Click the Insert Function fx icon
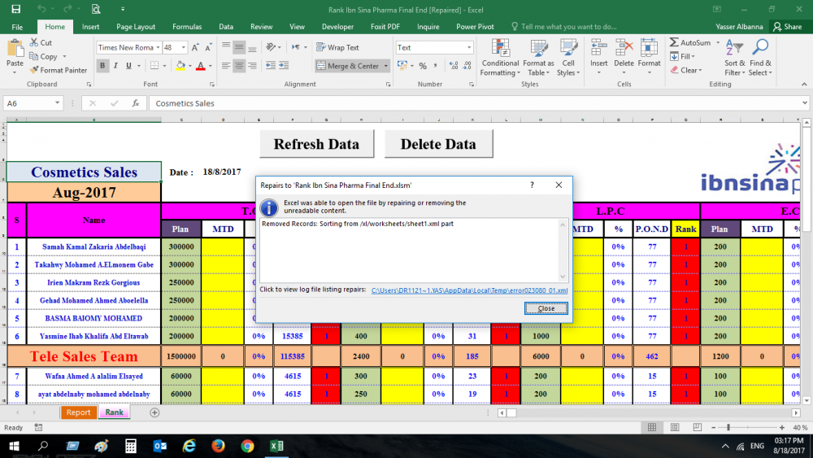Image resolution: width=813 pixels, height=458 pixels. pos(136,103)
